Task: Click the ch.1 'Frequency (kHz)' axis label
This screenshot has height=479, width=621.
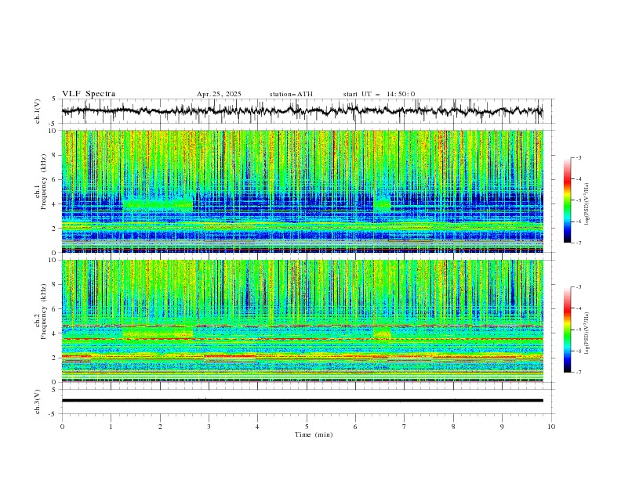Action: (x=44, y=180)
